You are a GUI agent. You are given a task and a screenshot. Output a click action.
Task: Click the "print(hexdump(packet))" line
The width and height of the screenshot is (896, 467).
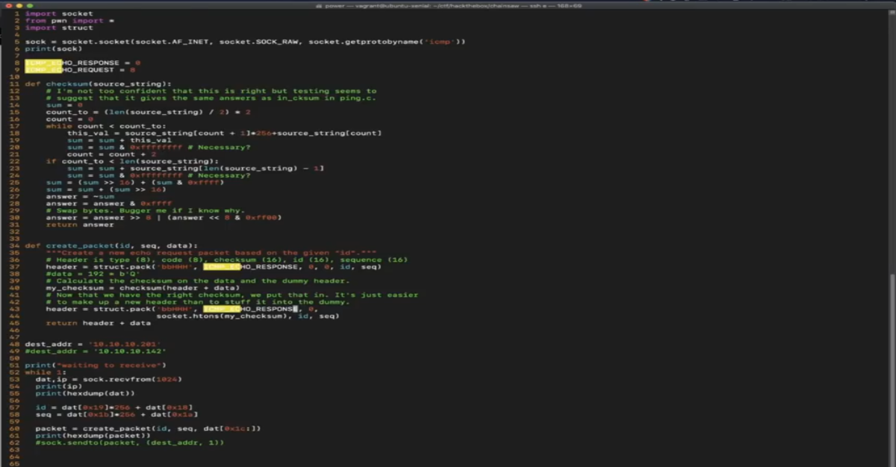(x=93, y=436)
